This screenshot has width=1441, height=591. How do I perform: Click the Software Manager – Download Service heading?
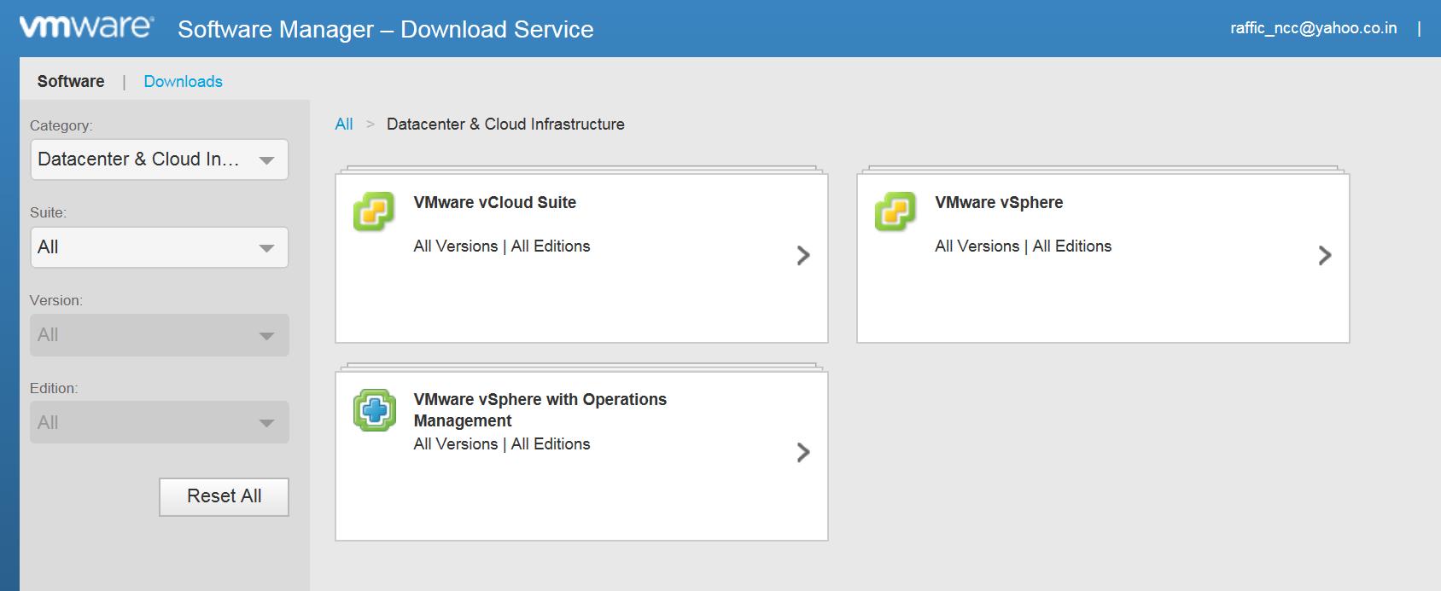tap(386, 29)
